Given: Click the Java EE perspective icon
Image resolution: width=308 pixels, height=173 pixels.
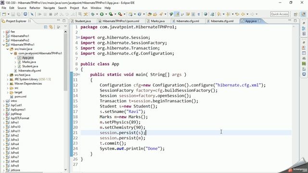Looking at the screenshot, I should (304, 14).
